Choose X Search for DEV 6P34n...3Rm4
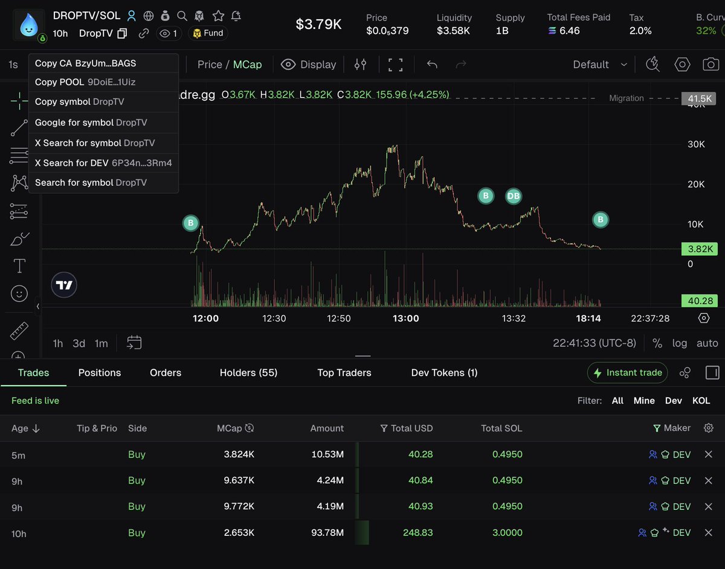Image resolution: width=725 pixels, height=569 pixels. coord(103,163)
